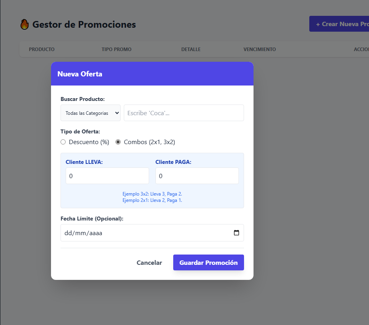Image resolution: width=369 pixels, height=325 pixels.
Task: Click the Cliente LLEVA number field
Action: point(107,175)
